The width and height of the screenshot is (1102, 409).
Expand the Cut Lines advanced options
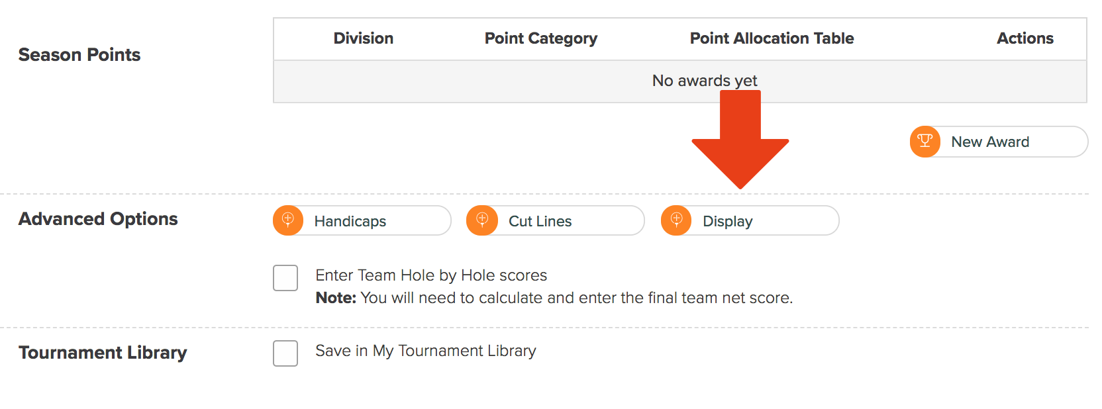(556, 220)
